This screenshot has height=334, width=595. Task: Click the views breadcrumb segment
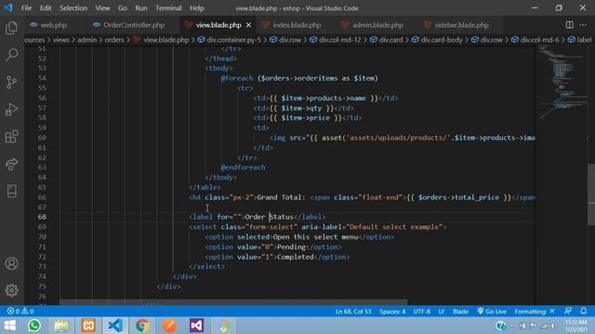pos(60,40)
